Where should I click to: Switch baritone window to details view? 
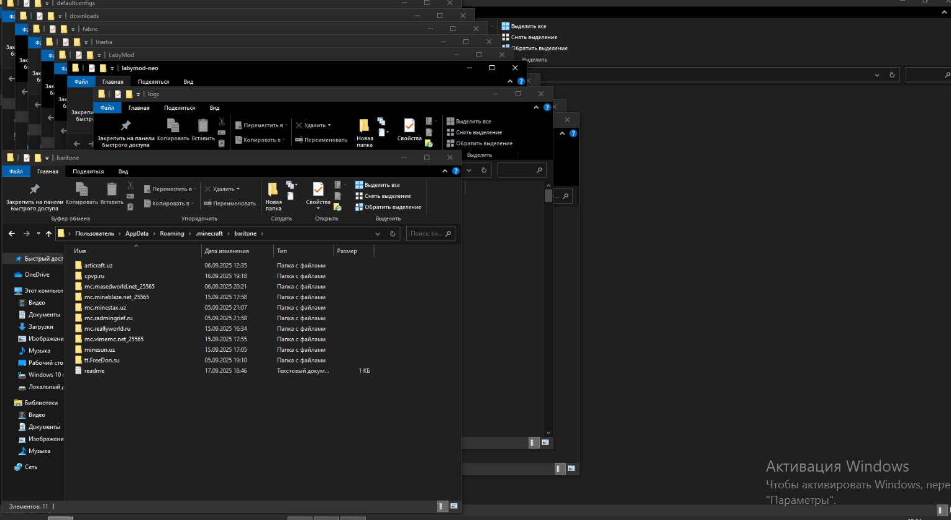[x=442, y=506]
